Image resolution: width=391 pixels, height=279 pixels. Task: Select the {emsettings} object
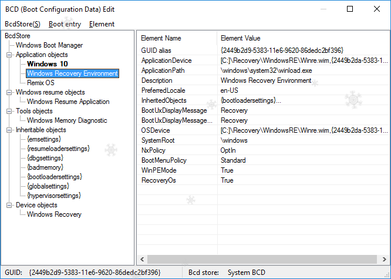[x=44, y=139]
